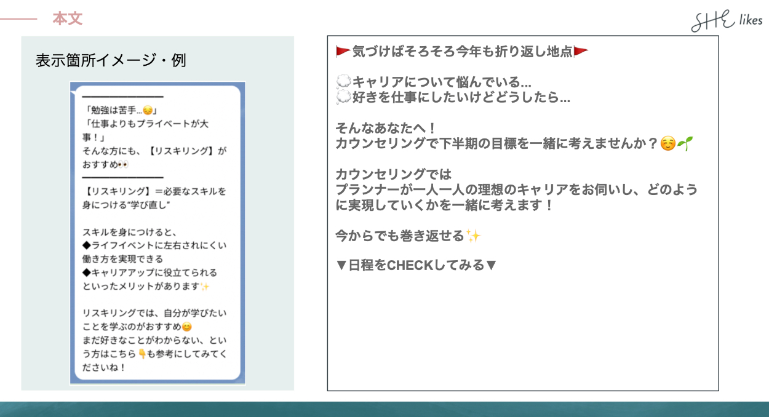Click the red flag before 気づけば
The height and width of the screenshot is (417, 769).
coord(343,52)
